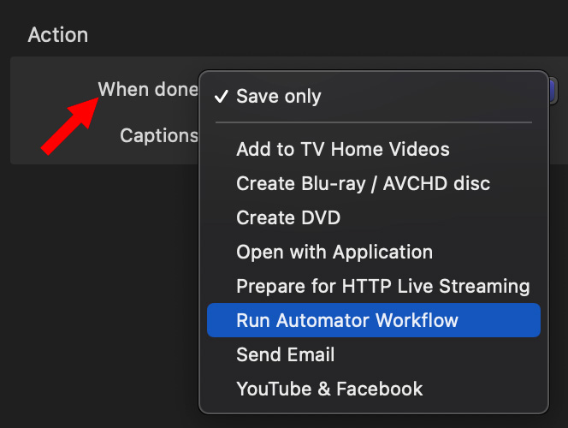The height and width of the screenshot is (428, 568).
Task: Select Prepare for HTTP Live Streaming
Action: [x=374, y=286]
